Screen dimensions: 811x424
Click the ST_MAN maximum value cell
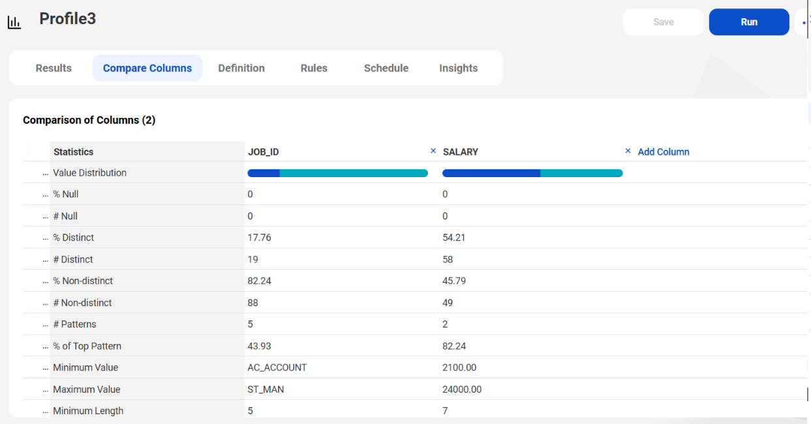266,389
